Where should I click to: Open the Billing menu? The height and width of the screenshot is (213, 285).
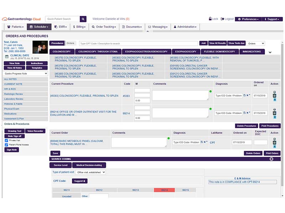click(x=79, y=27)
